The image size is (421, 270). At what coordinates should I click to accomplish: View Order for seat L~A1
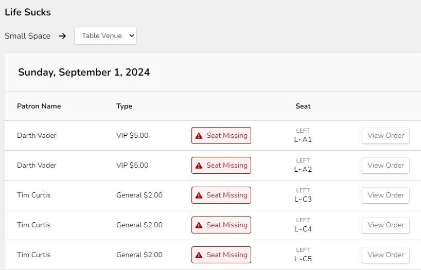point(385,136)
